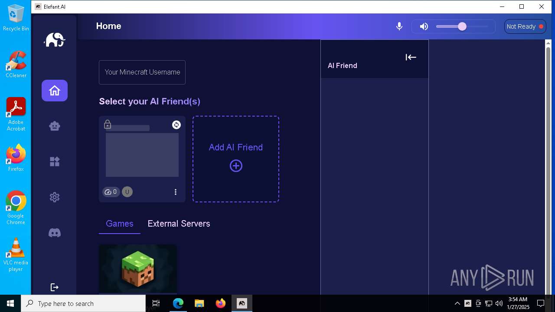The width and height of the screenshot is (555, 312).
Task: Click the Elefant AI elephant logo
Action: pos(55,40)
